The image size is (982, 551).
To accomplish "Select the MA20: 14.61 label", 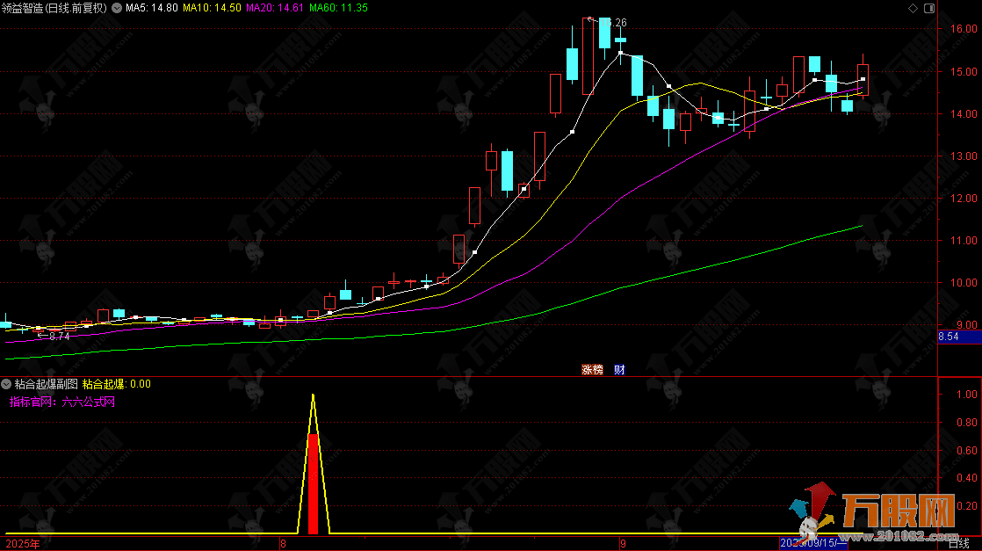I will 275,8.
